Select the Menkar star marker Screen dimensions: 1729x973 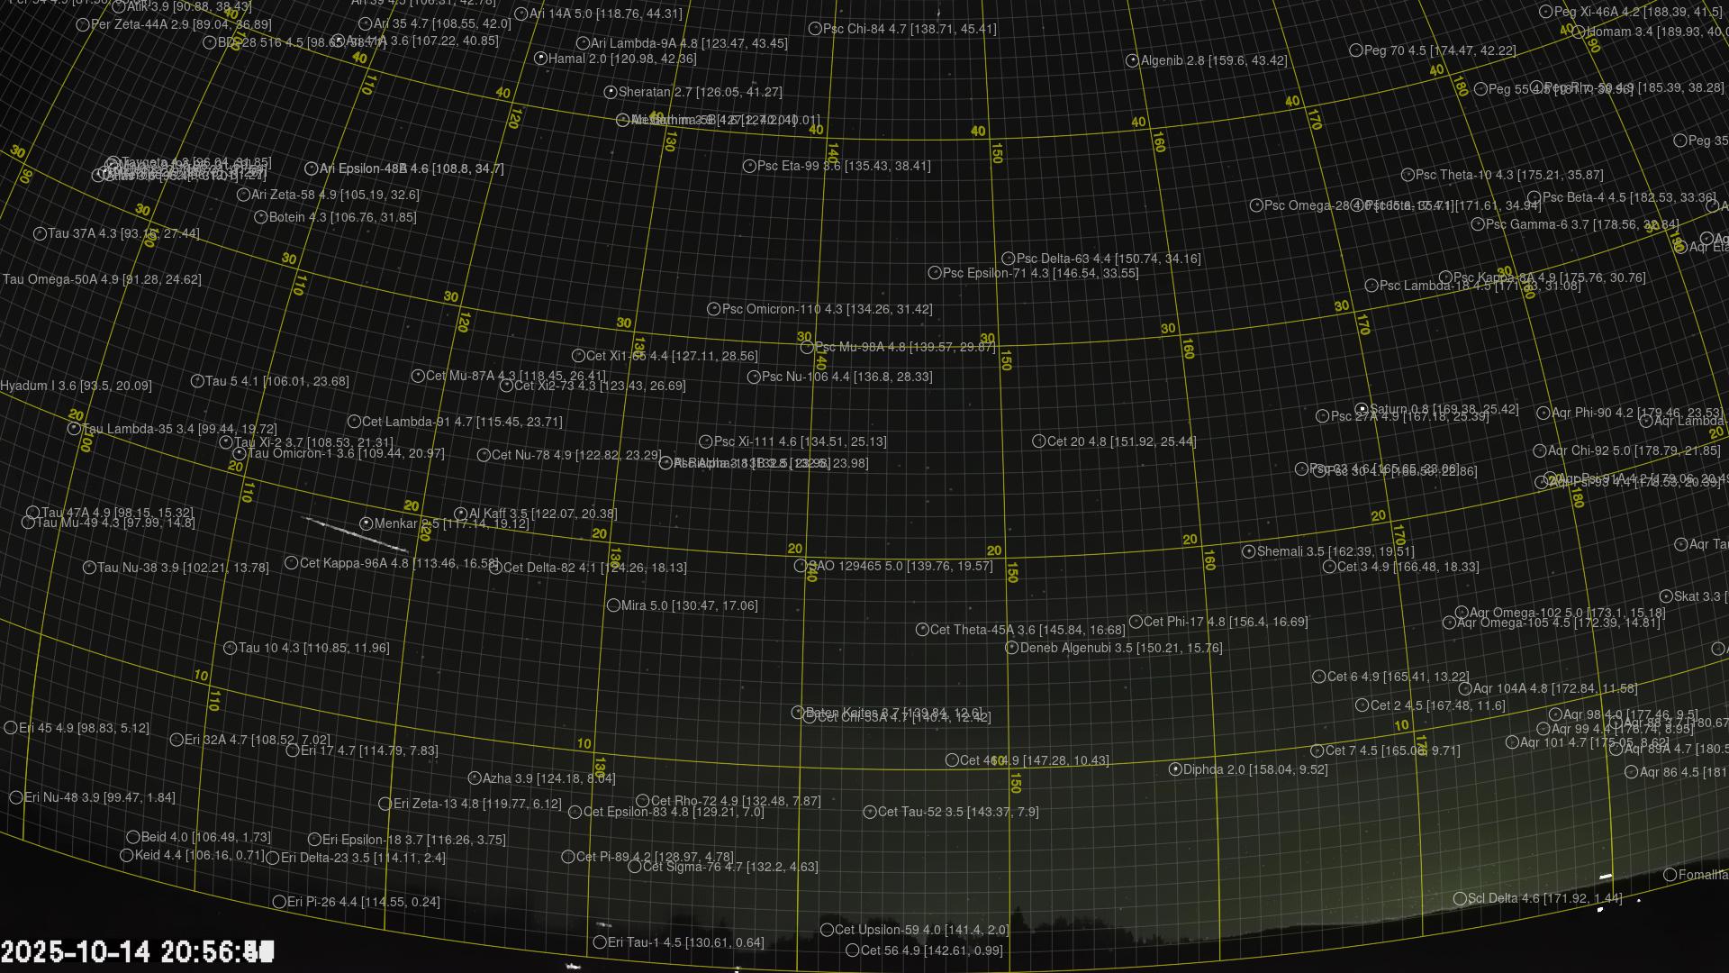[367, 523]
